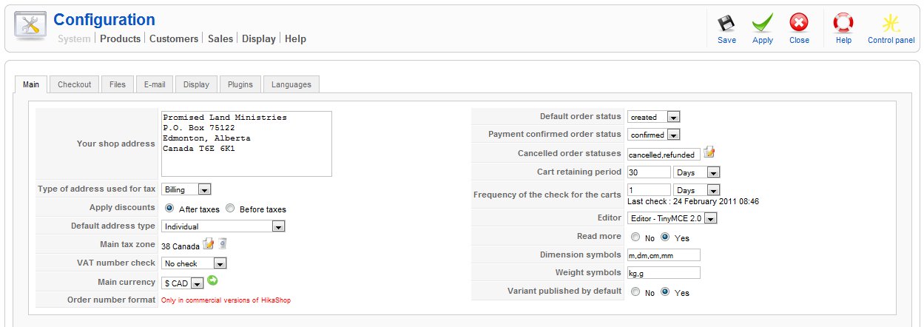Go to the Control panel icon

[891, 23]
